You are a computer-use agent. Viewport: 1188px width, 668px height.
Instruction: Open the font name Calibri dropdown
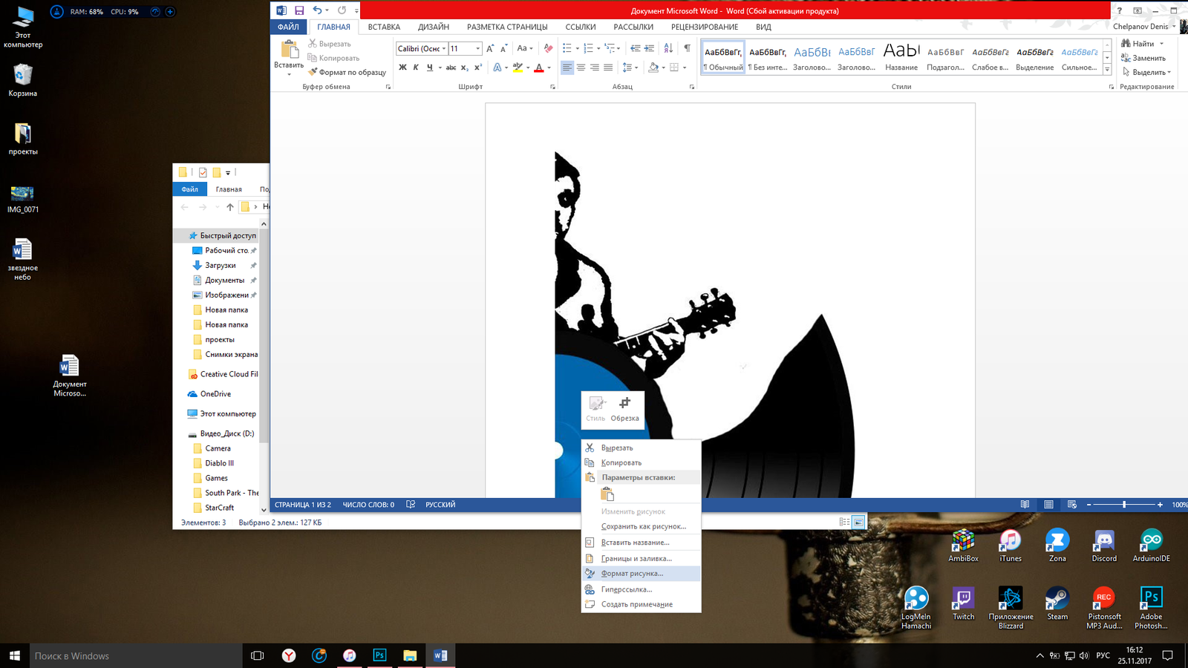(x=444, y=49)
